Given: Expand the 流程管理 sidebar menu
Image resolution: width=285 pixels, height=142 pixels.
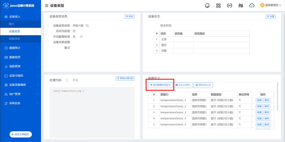Looking at the screenshot, I should [x=21, y=66].
